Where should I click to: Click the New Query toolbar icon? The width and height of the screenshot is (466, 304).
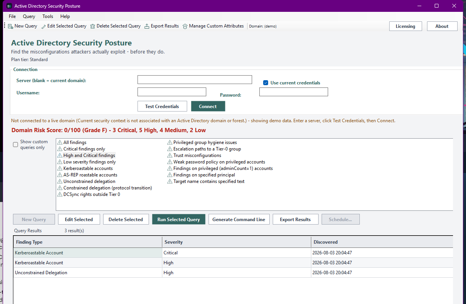(x=11, y=26)
